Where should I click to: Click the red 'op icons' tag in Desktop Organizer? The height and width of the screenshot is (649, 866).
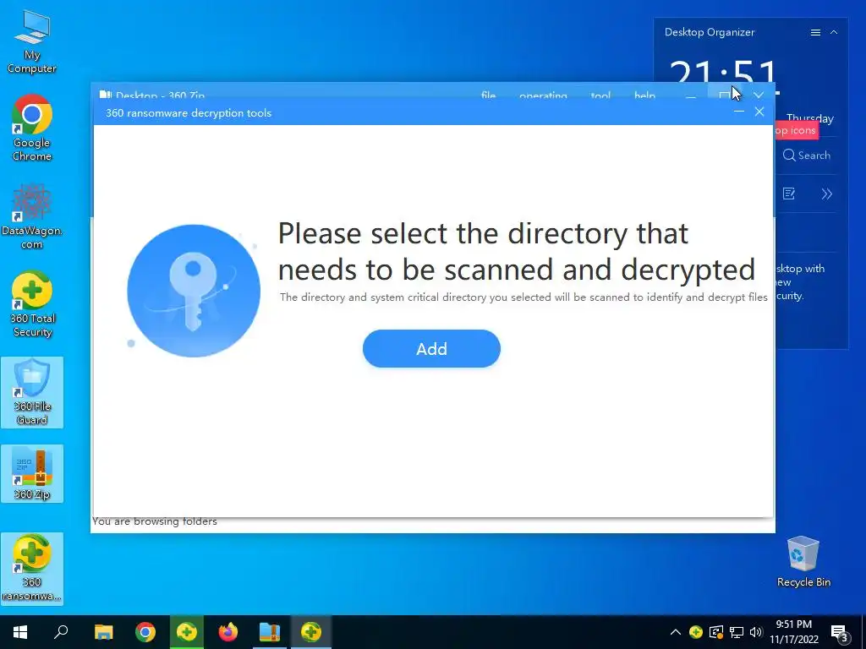coord(796,131)
